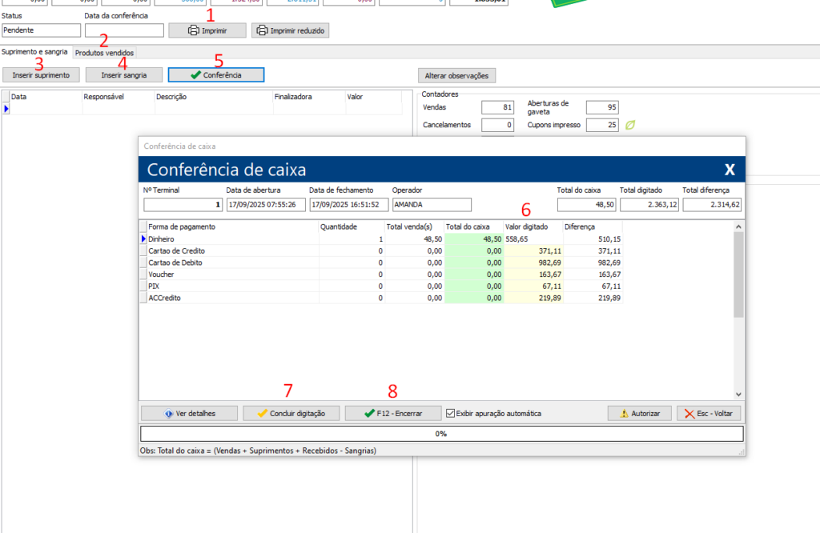
Task: Switch to Produtos vendidos tab
Action: (104, 53)
